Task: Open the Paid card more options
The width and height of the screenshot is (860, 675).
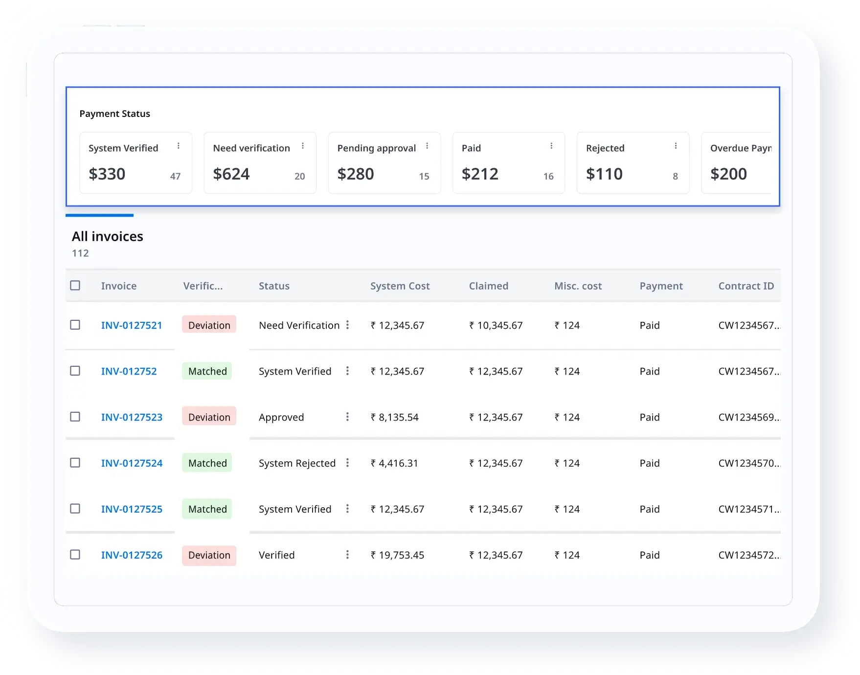Action: point(551,146)
